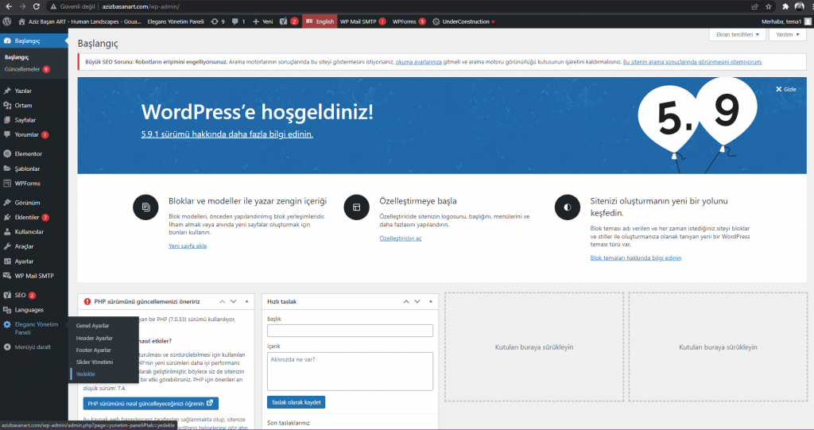Screen dimensions: 814x430
Task: Collapse the PHP sürümünü güncellemenizi öneririz panel
Action: [246, 301]
